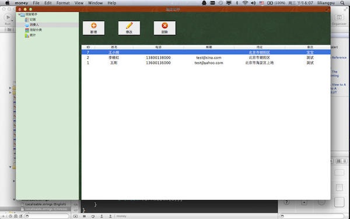The height and width of the screenshot is (219, 350).
Task: Click the Run button in Xcode window
Action: tap(8, 17)
